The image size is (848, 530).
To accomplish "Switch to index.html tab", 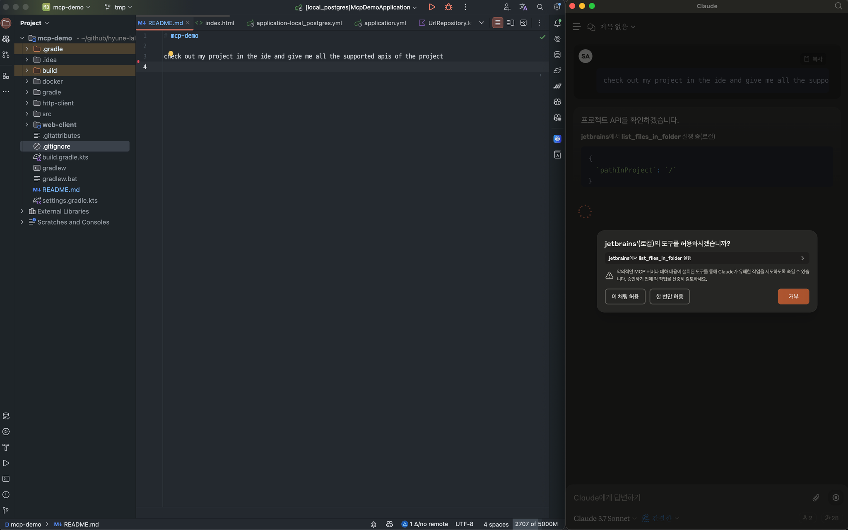I will [x=215, y=23].
